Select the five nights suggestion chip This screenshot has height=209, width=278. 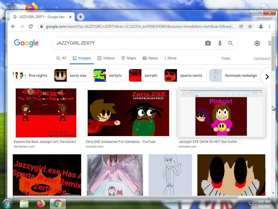tap(32, 75)
